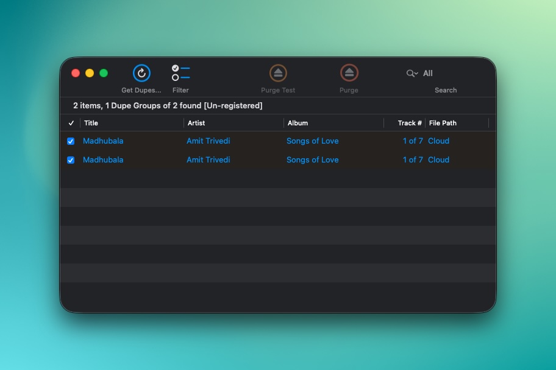Click Cloud file path in second row

pos(438,159)
